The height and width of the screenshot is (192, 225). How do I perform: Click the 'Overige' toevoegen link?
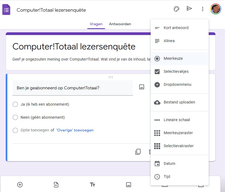75,130
